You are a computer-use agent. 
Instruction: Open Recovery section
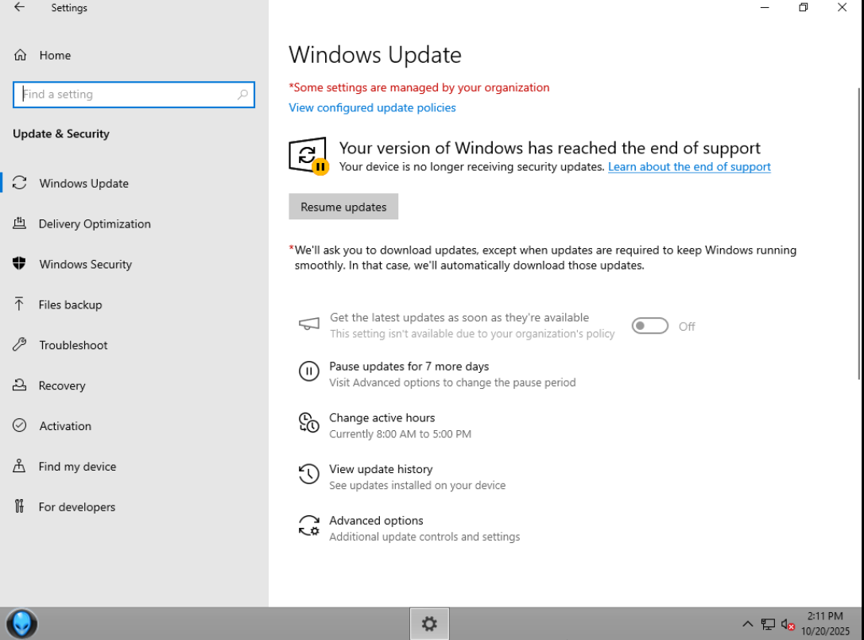pos(62,386)
